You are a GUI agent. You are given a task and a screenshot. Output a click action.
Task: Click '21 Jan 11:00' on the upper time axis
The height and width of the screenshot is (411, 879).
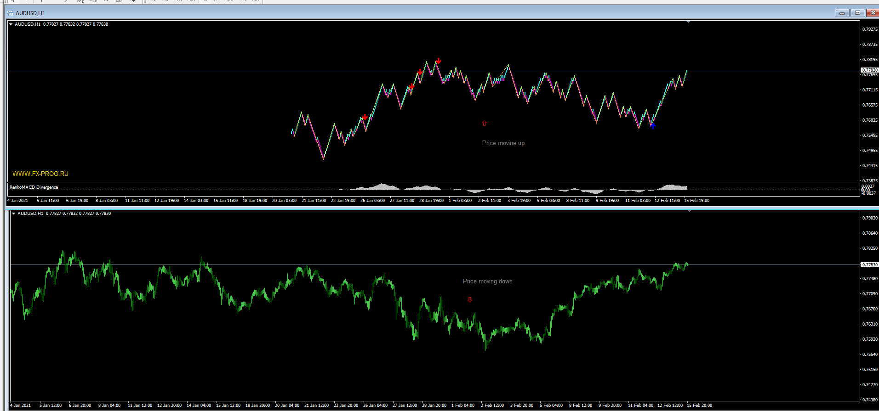point(314,201)
